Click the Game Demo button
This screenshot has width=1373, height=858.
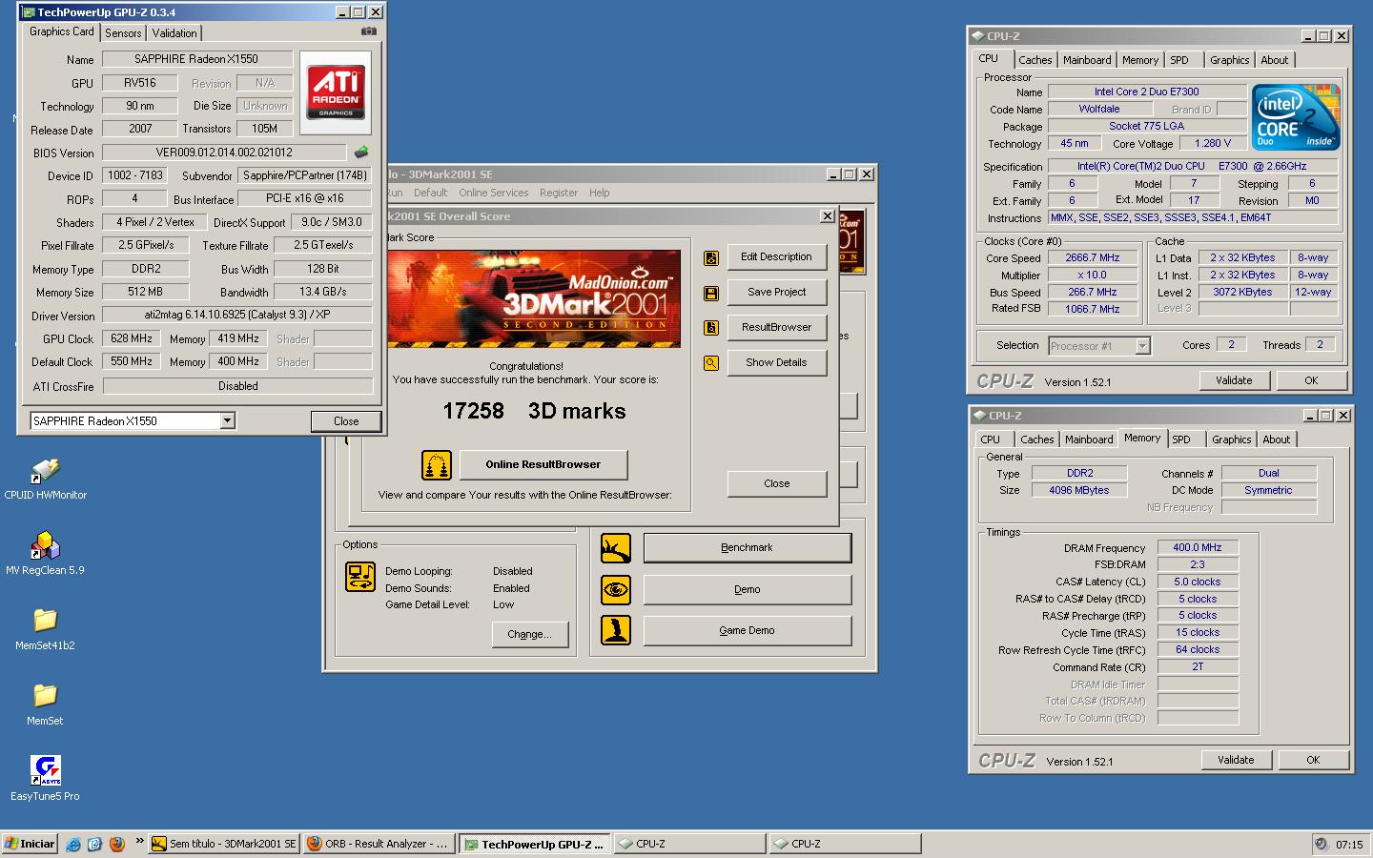748,631
